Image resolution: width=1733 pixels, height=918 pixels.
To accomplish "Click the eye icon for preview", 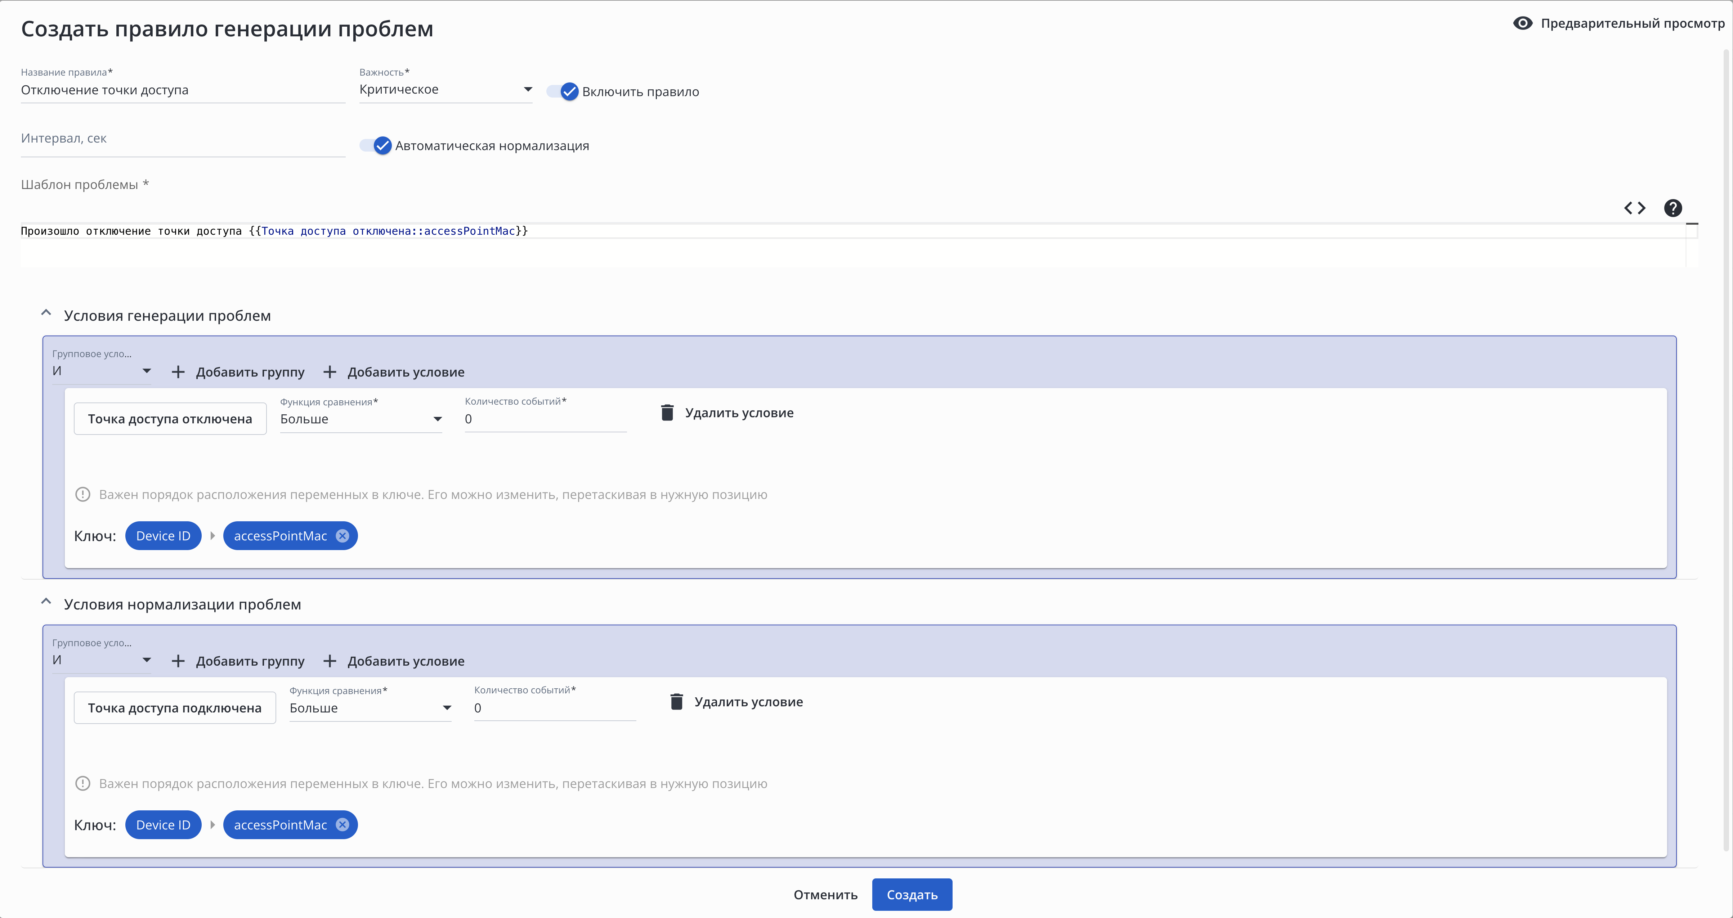I will pyautogui.click(x=1522, y=23).
